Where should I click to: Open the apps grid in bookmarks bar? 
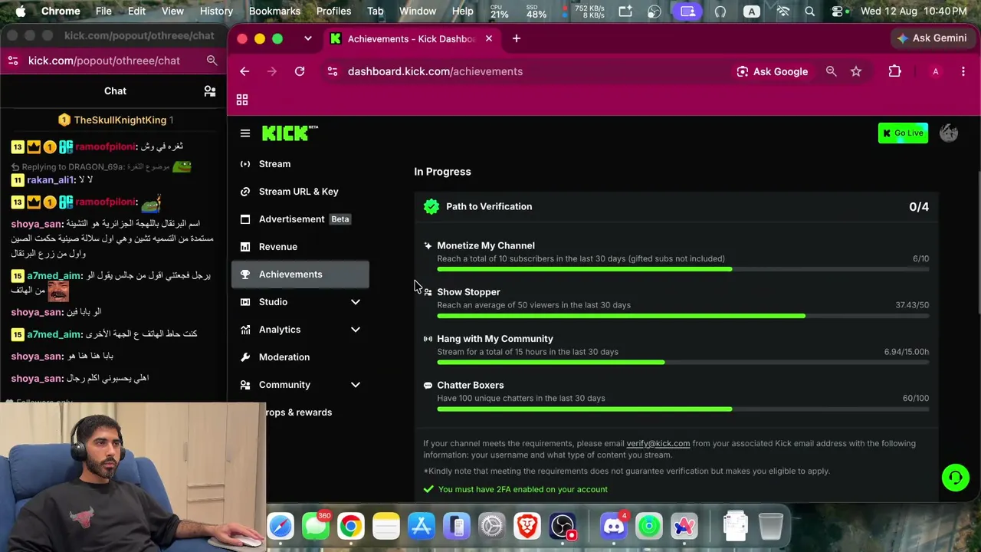[242, 100]
